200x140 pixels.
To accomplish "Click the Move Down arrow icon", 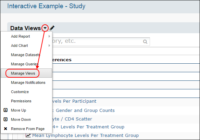I will coord(5,119).
